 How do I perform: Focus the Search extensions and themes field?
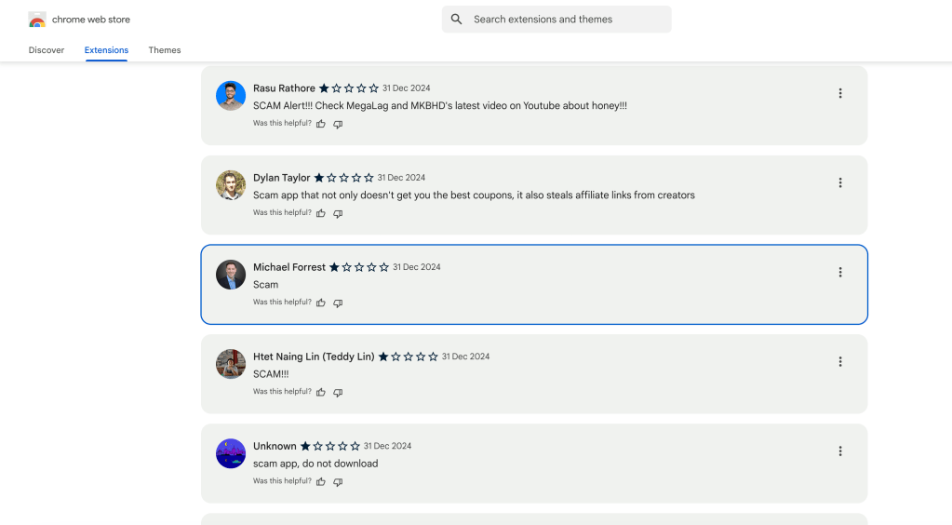click(x=556, y=20)
